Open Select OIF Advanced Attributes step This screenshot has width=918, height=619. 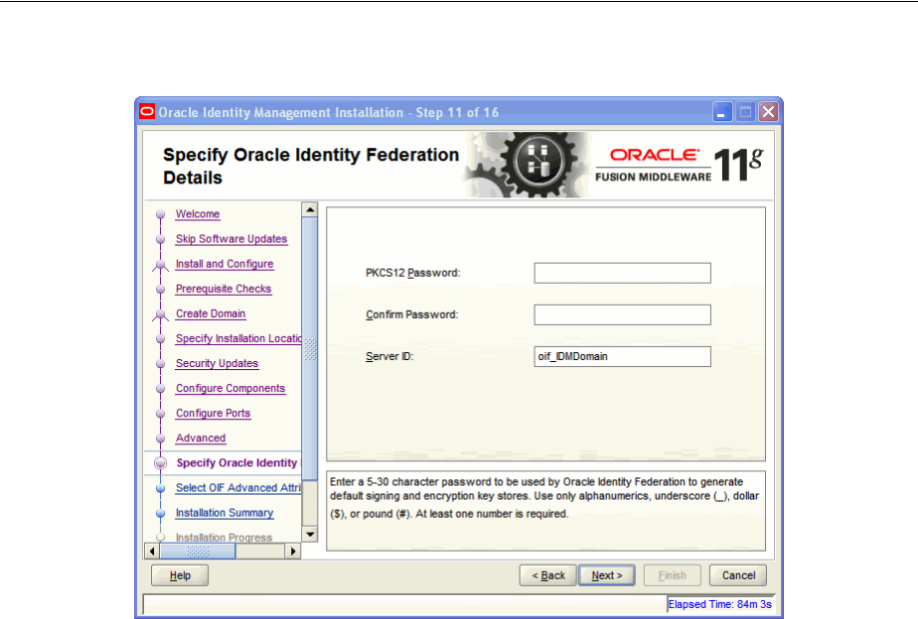click(x=238, y=487)
